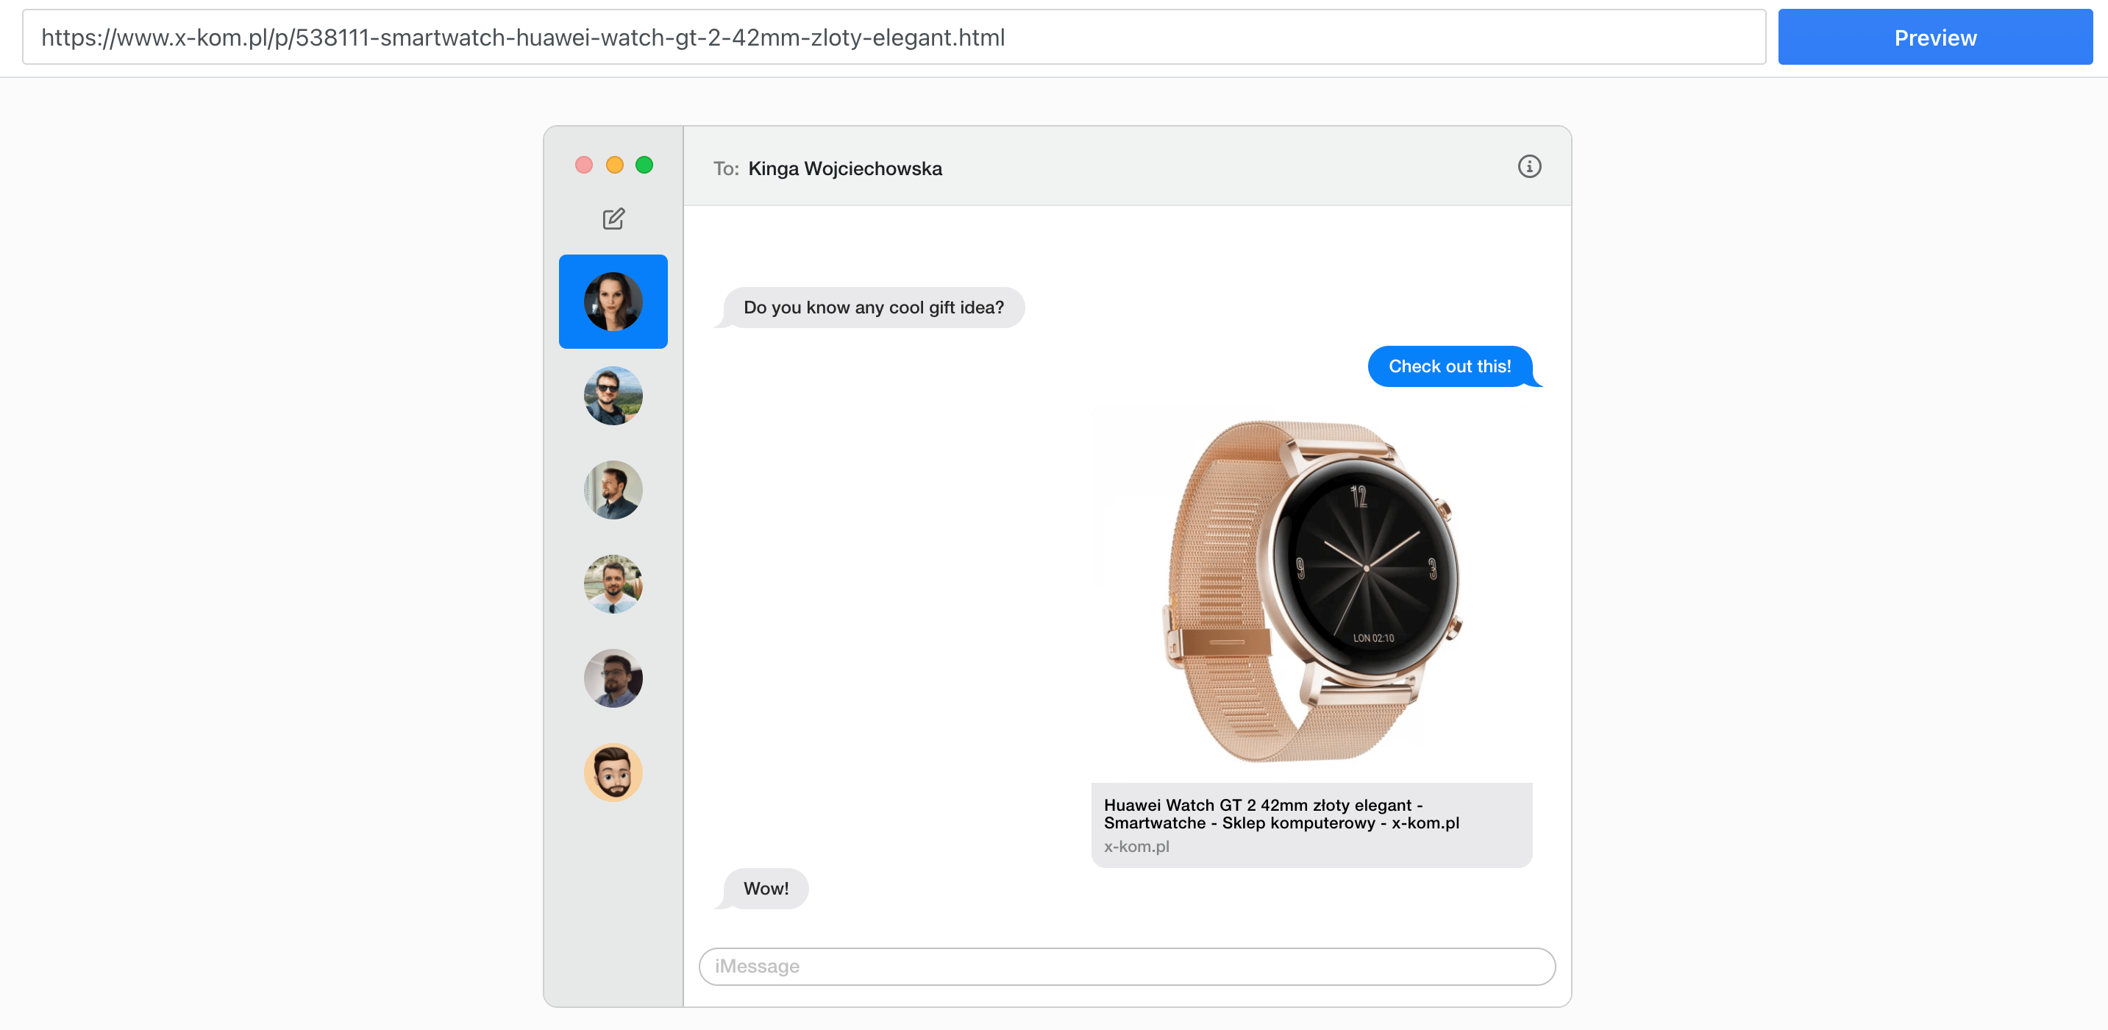
Task: Open info panel for conversation
Action: [1530, 167]
